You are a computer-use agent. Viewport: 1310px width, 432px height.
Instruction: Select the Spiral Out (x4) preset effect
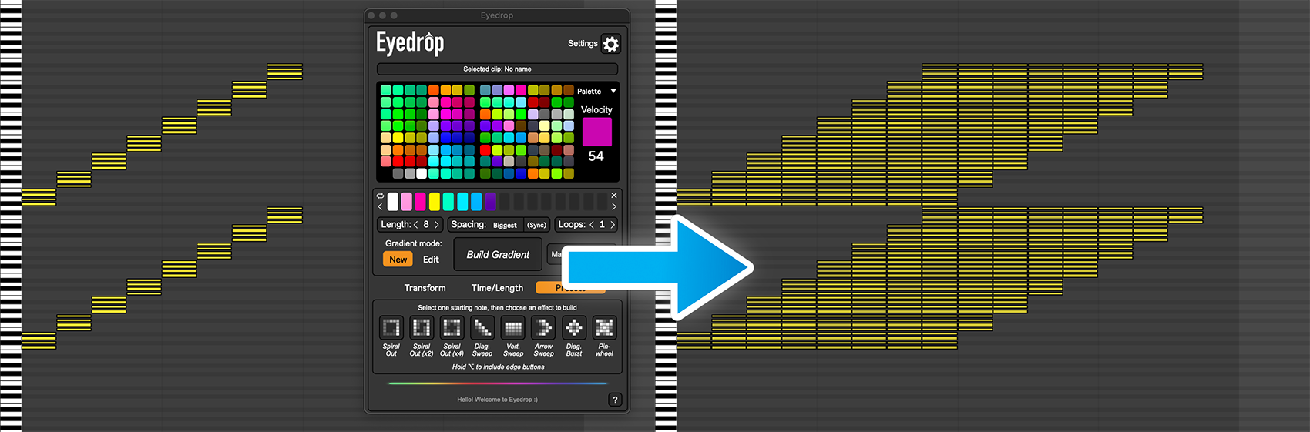[452, 328]
